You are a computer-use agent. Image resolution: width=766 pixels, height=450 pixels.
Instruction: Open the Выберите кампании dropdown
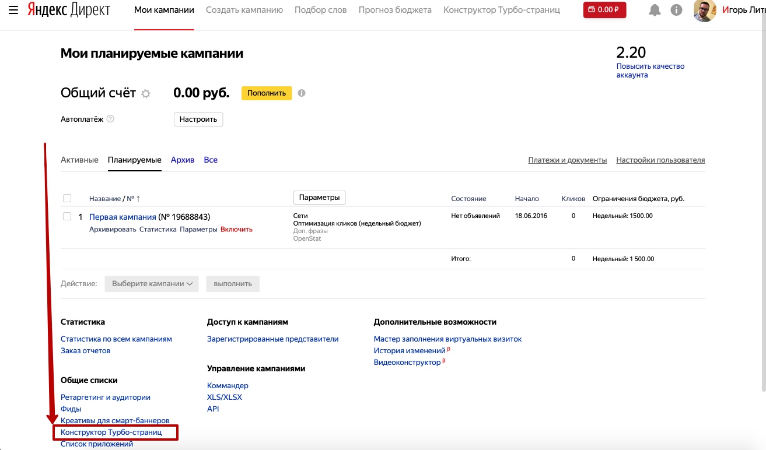pos(152,284)
